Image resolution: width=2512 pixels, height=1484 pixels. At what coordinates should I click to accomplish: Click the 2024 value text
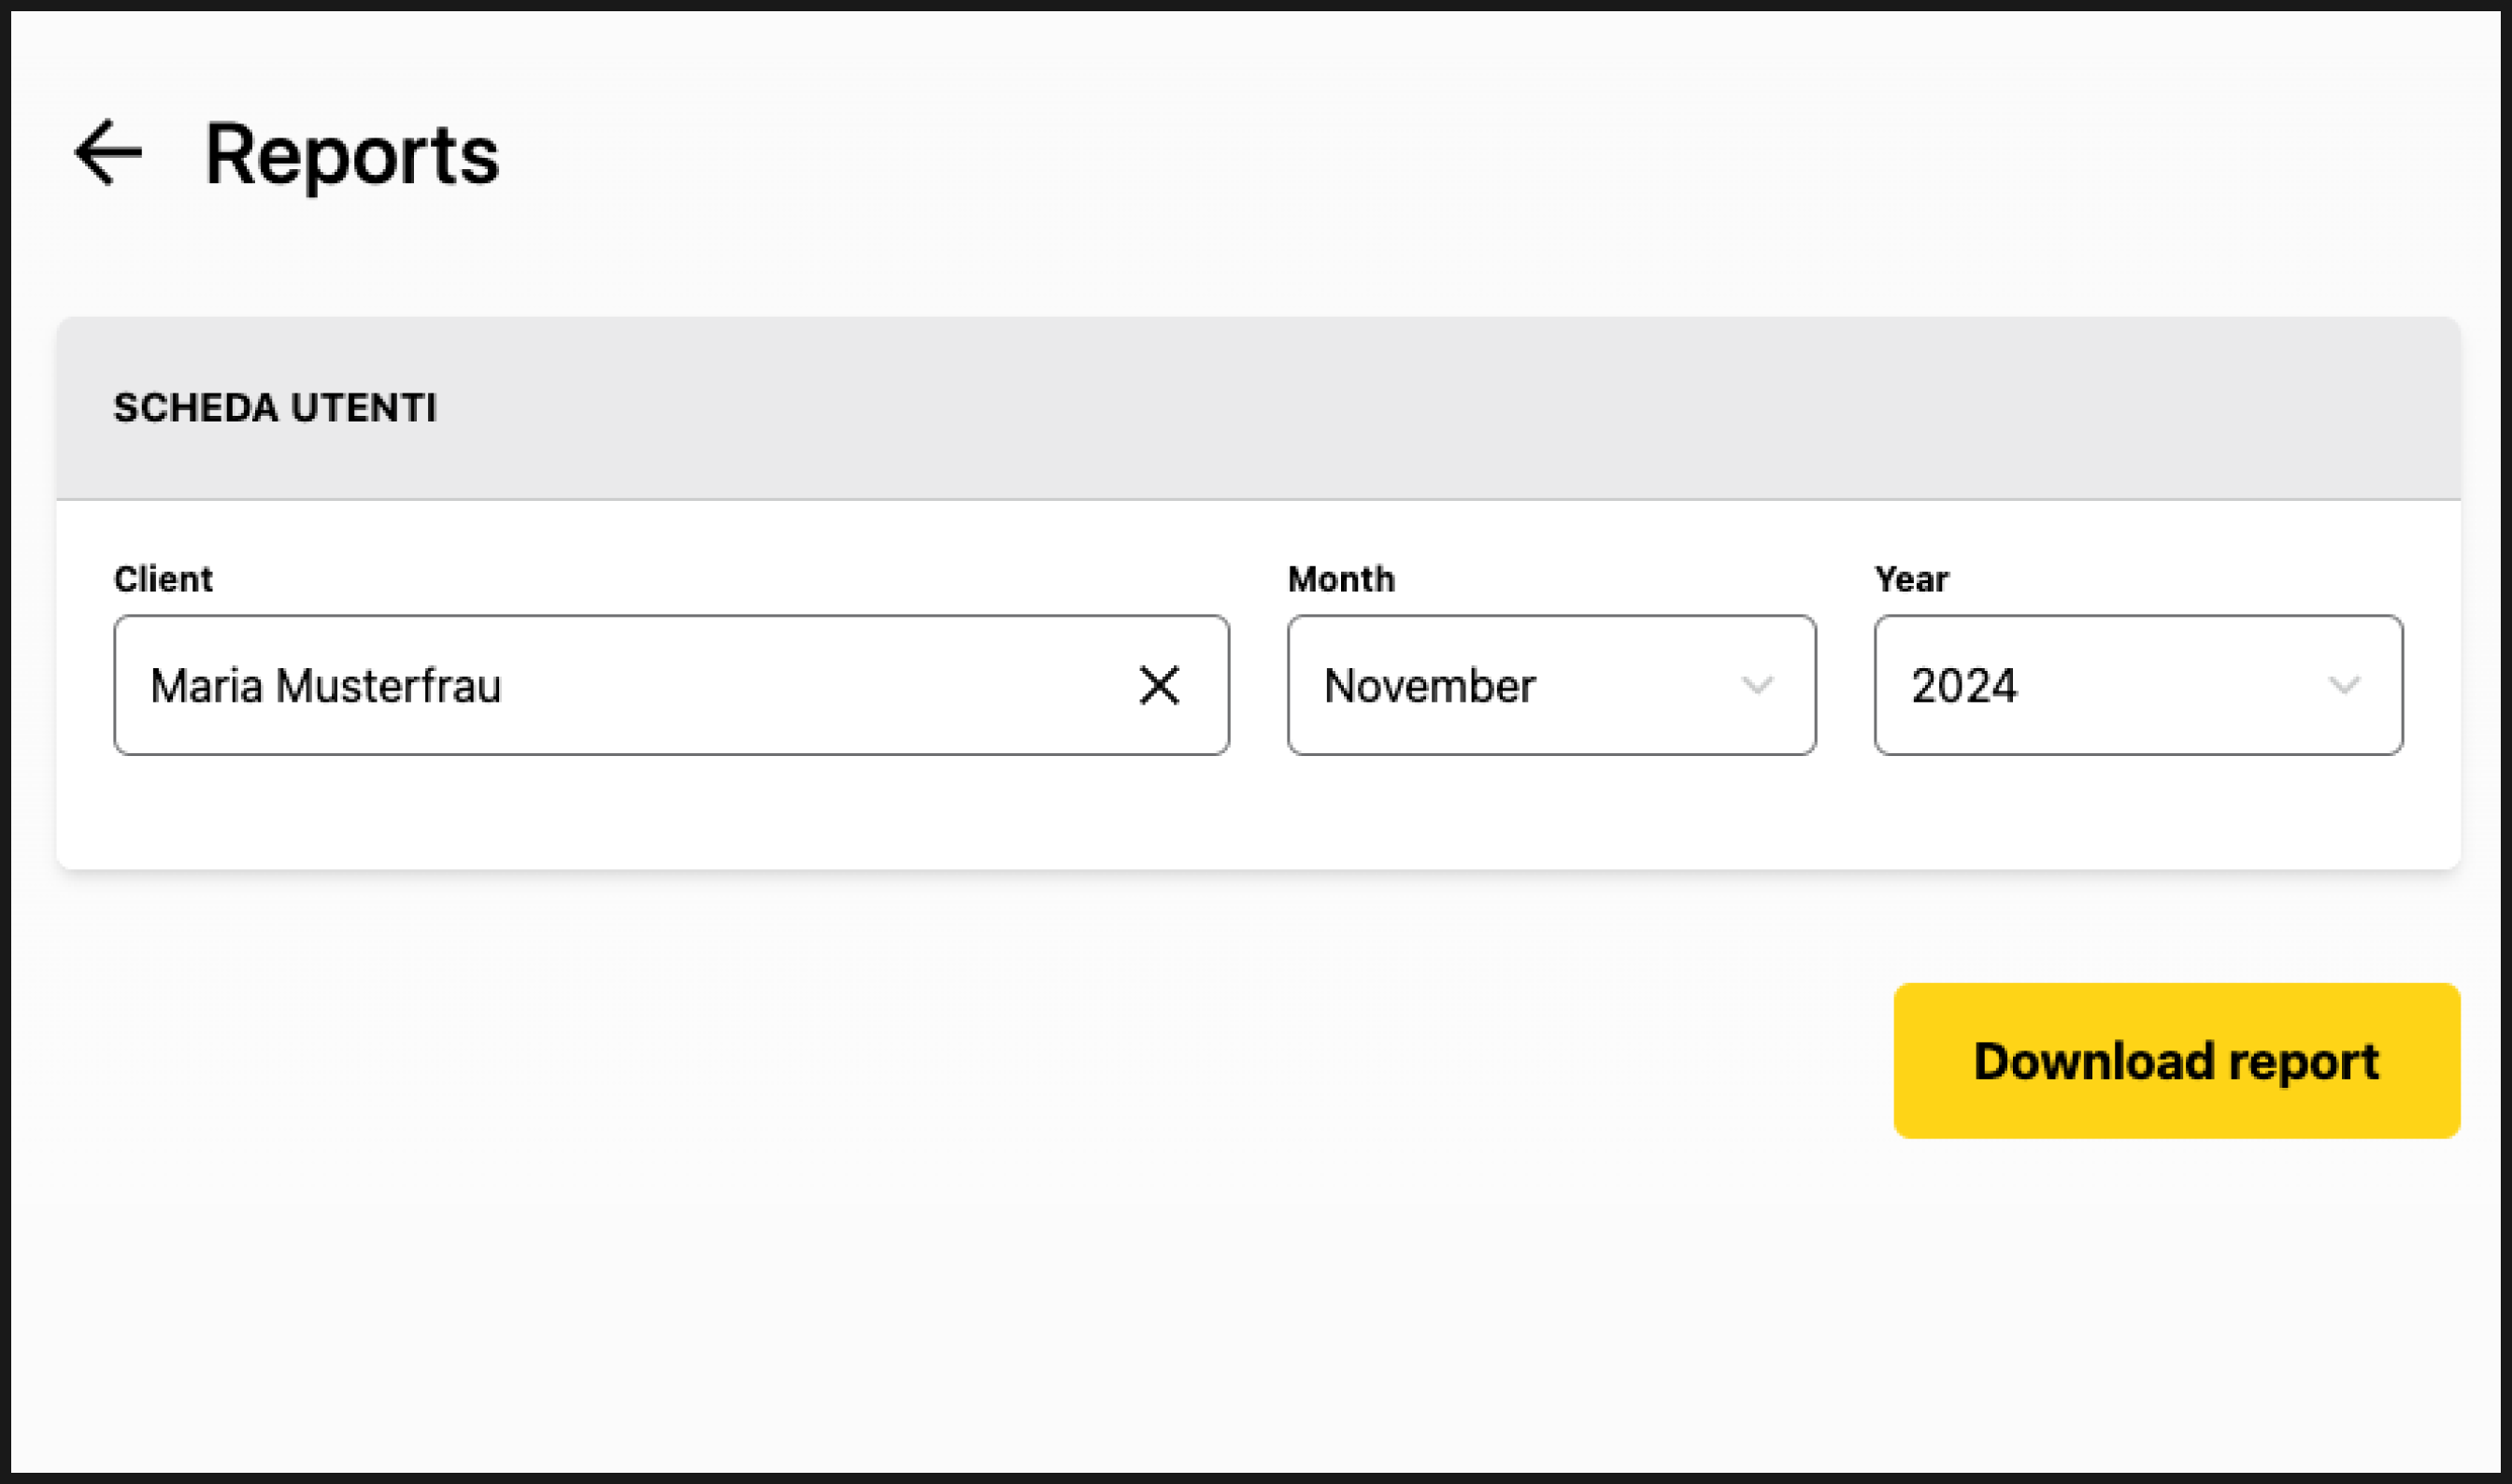point(1963,686)
